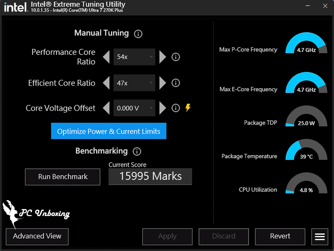
Task: Decrease the Performance Core Ratio with left arrow
Action: tap(106, 57)
